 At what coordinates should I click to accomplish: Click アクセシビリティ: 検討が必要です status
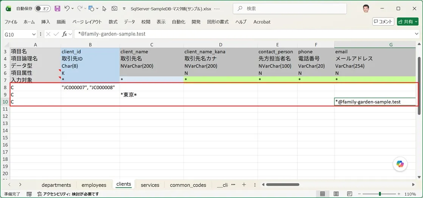coord(68,194)
